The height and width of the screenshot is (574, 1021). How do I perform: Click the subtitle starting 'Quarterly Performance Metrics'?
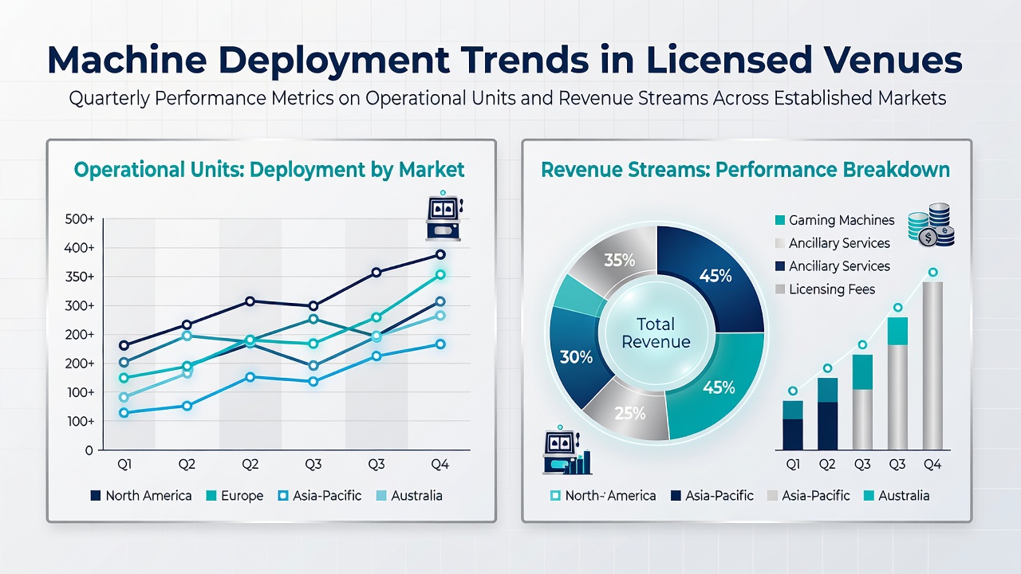507,99
